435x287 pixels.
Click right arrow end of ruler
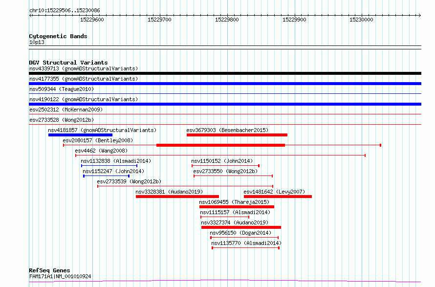pos(419,15)
